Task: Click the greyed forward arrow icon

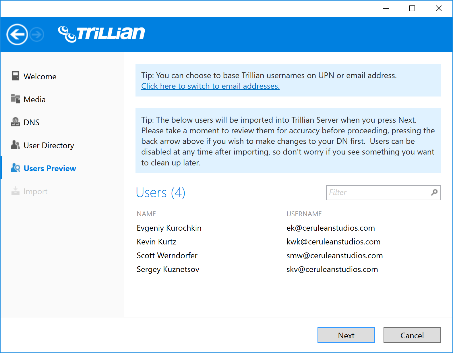Action: (x=37, y=35)
